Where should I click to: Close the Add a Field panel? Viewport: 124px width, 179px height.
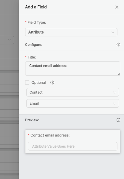[x=117, y=7]
